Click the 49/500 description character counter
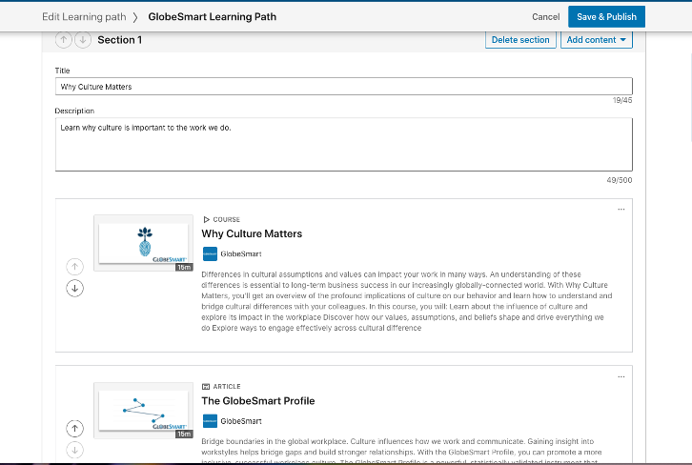692x465 pixels. [x=620, y=180]
